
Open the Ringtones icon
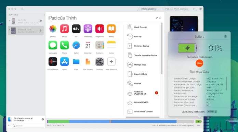point(100,28)
